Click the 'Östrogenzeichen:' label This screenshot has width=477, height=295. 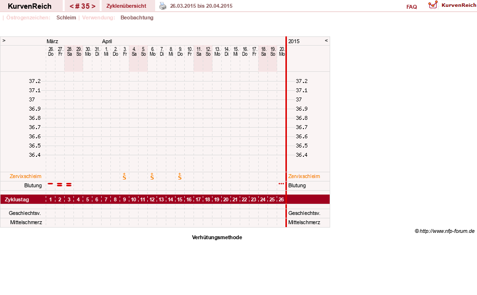click(x=28, y=17)
